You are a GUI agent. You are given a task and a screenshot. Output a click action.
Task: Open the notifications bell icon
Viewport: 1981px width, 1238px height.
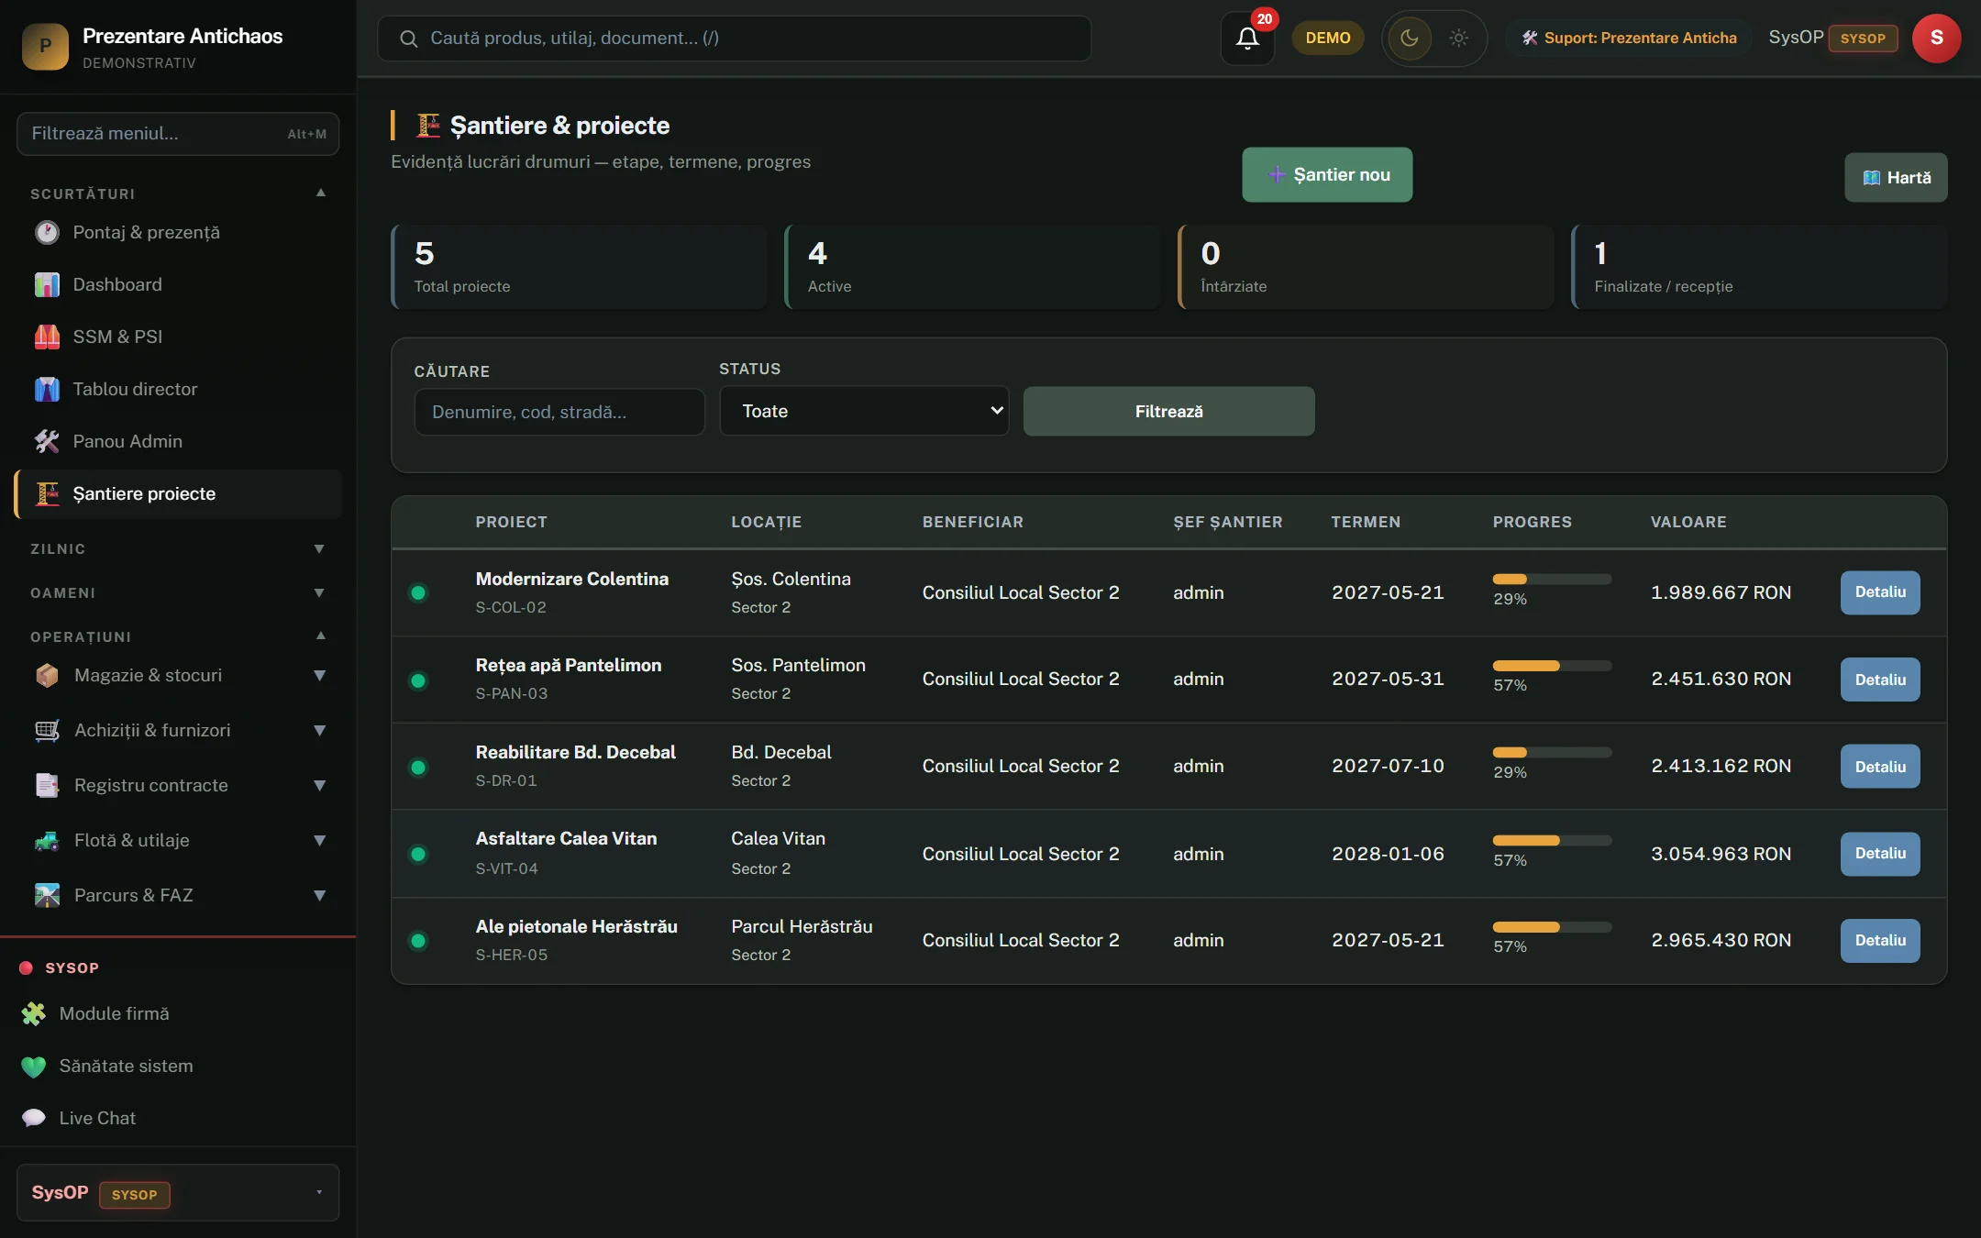(1247, 39)
